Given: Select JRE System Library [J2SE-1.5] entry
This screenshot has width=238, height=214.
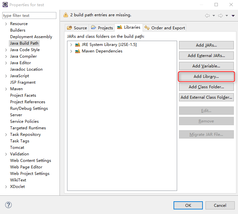Looking at the screenshot, I should 109,45.
